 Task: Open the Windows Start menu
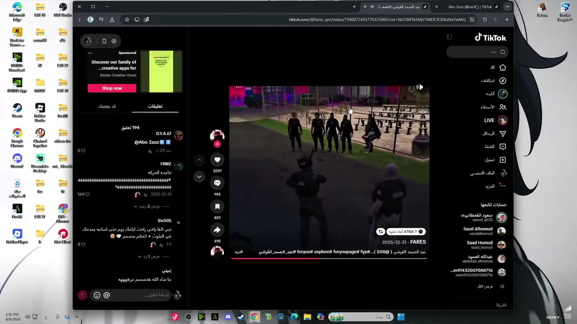click(x=401, y=317)
